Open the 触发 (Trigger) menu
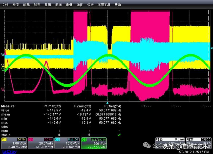Screen dimensions: 213x154 coord(37,5)
